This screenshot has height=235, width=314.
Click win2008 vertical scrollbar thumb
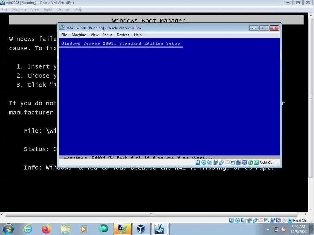pos(311,98)
